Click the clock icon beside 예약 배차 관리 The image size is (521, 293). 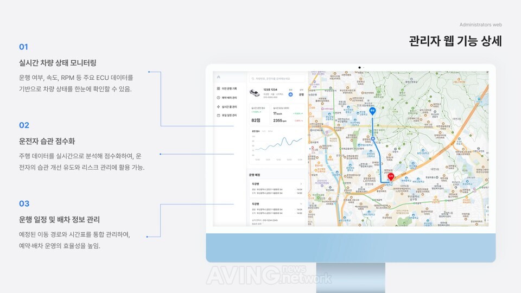coord(218,98)
